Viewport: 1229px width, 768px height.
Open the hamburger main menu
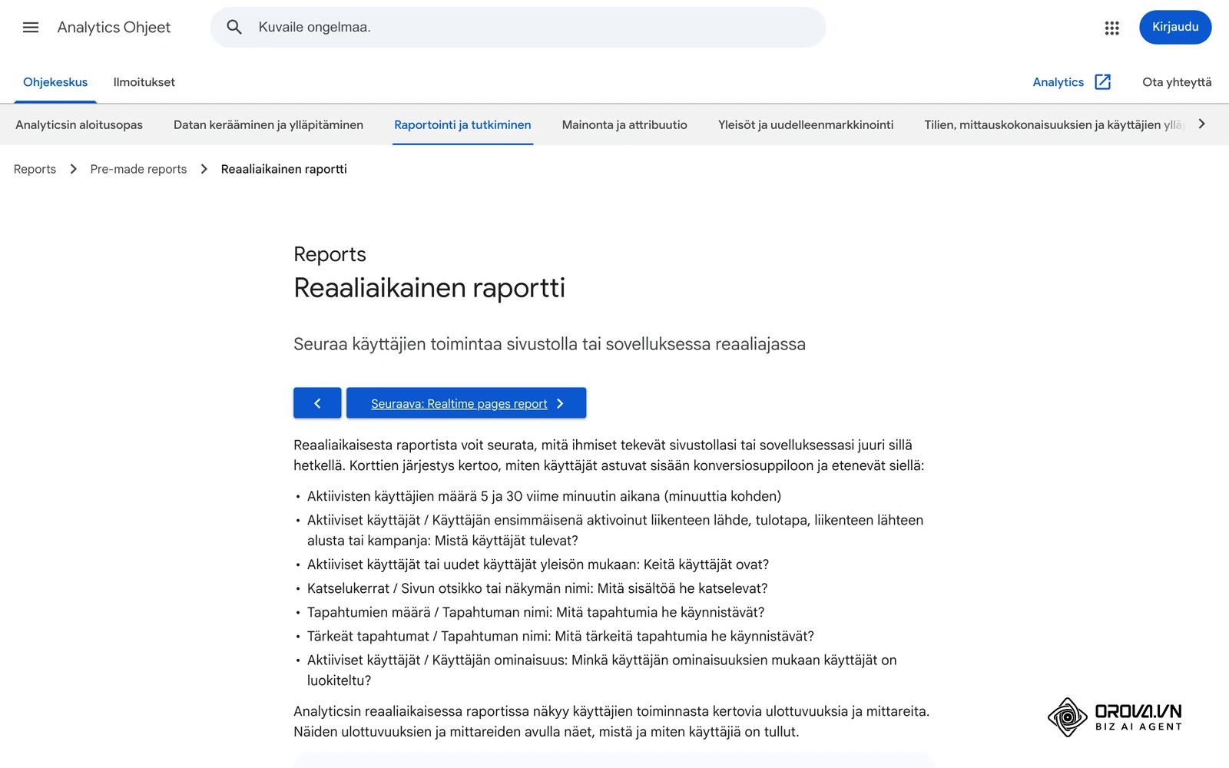[31, 28]
